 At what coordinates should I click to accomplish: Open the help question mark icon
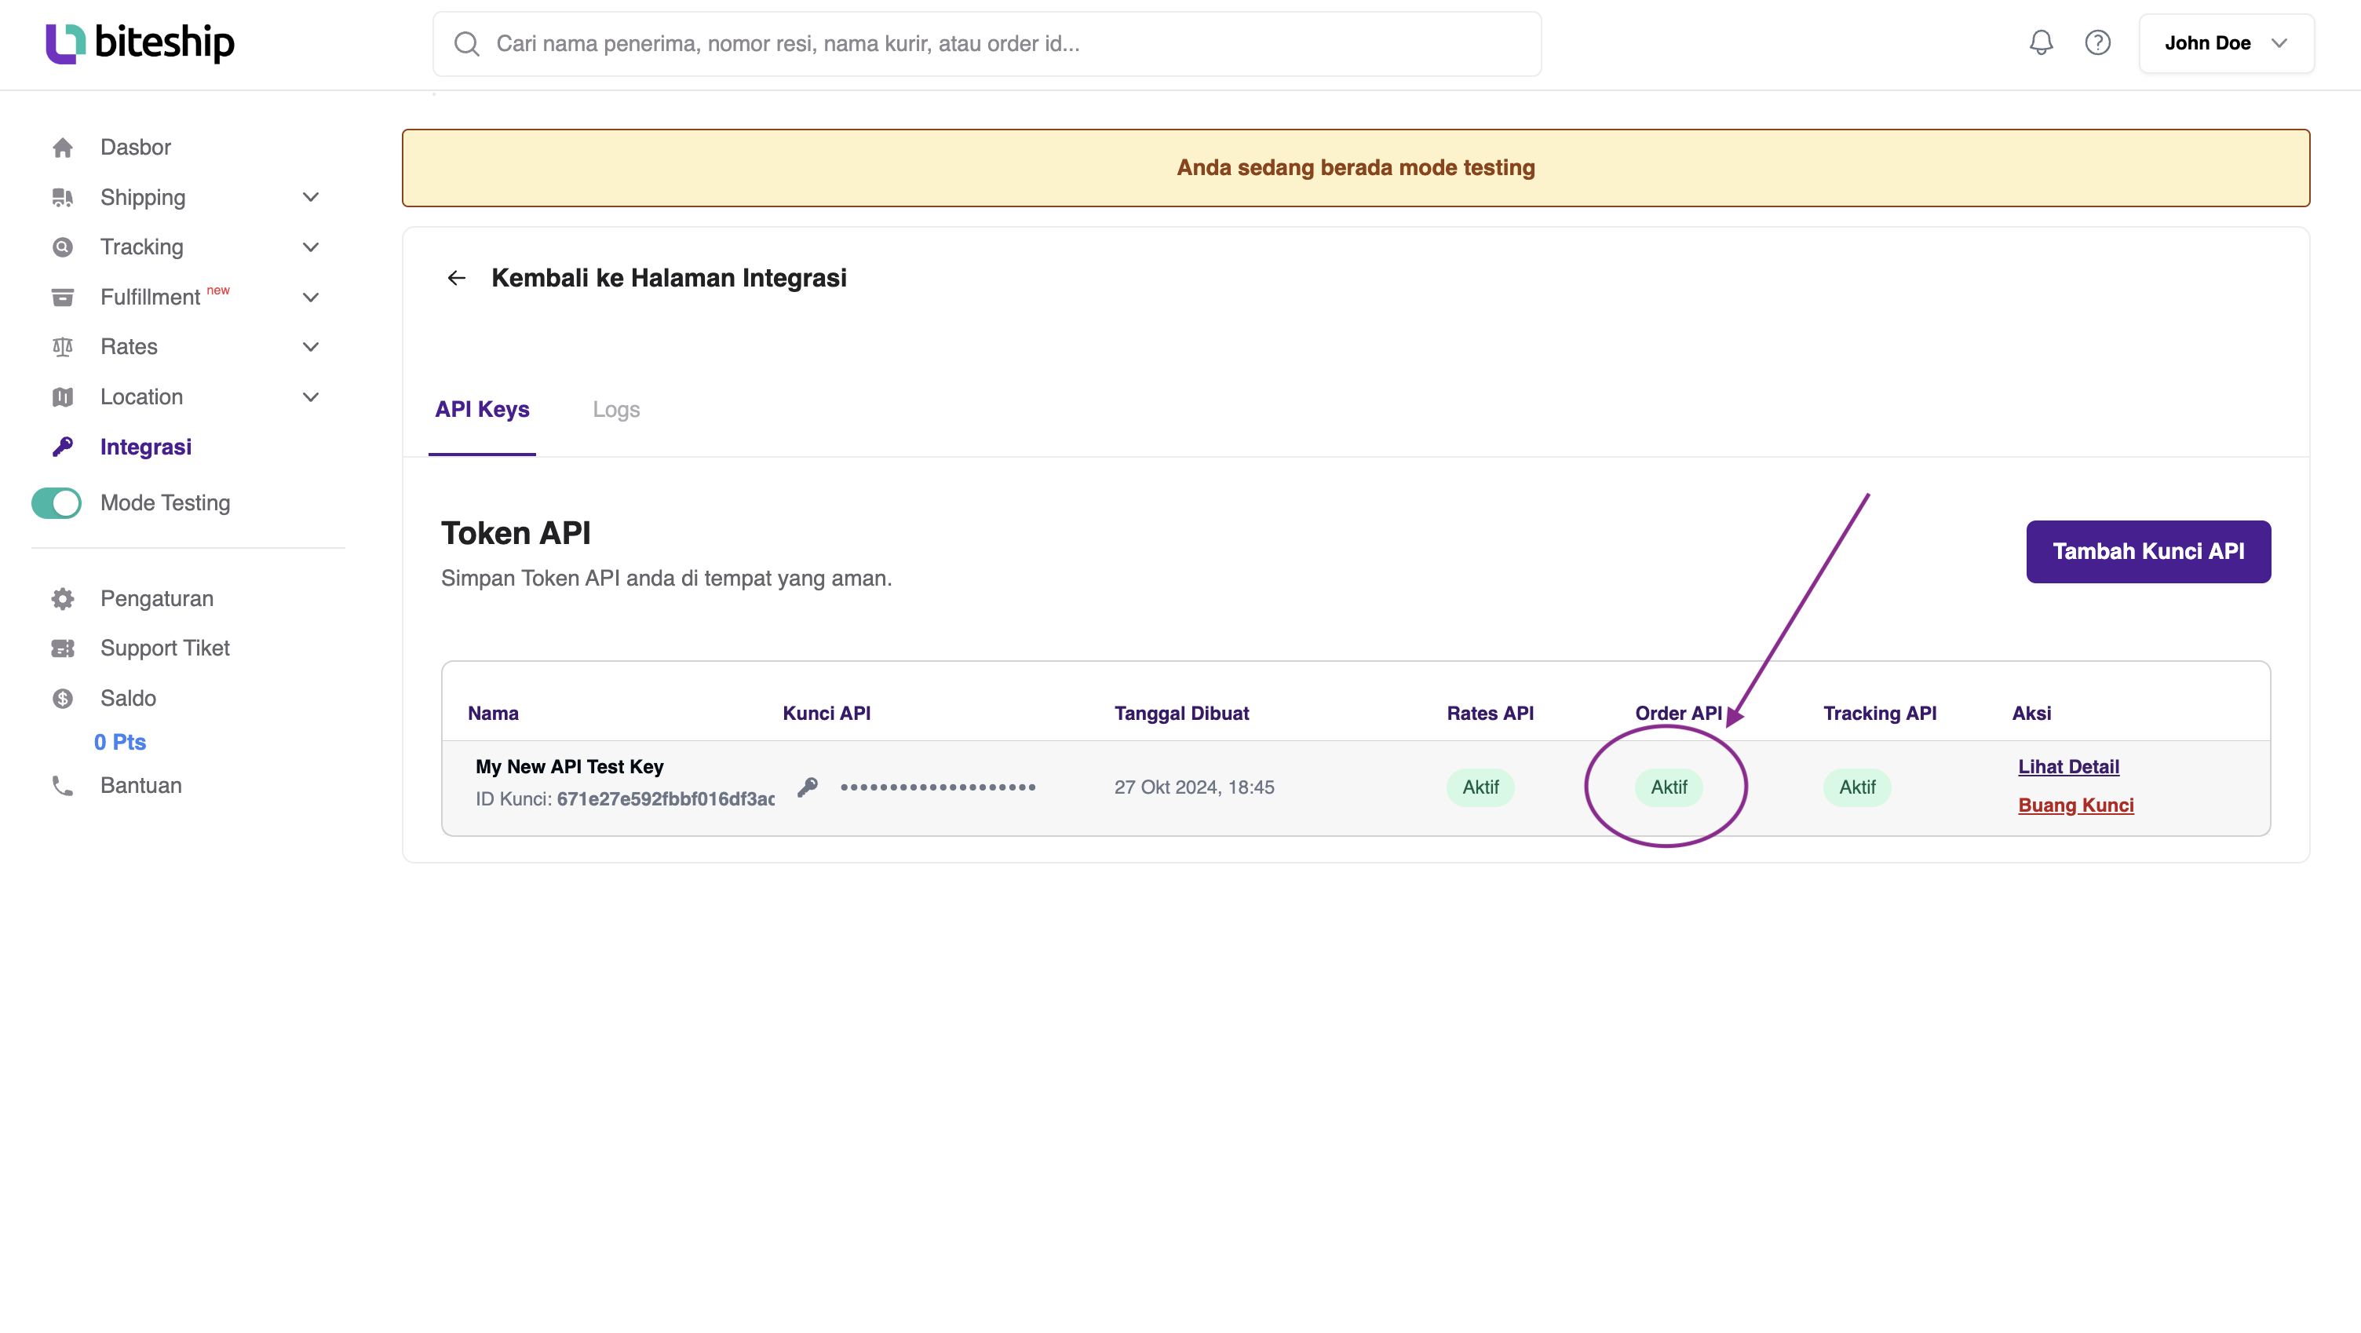[2098, 42]
